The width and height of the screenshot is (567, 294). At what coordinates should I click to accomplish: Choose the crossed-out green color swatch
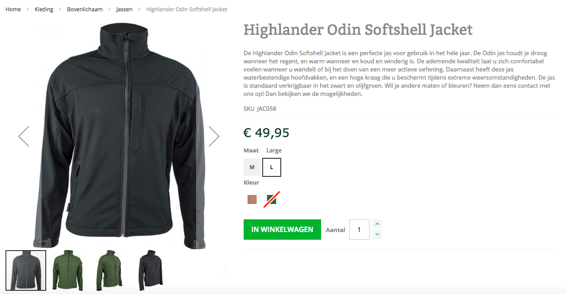pos(272,199)
